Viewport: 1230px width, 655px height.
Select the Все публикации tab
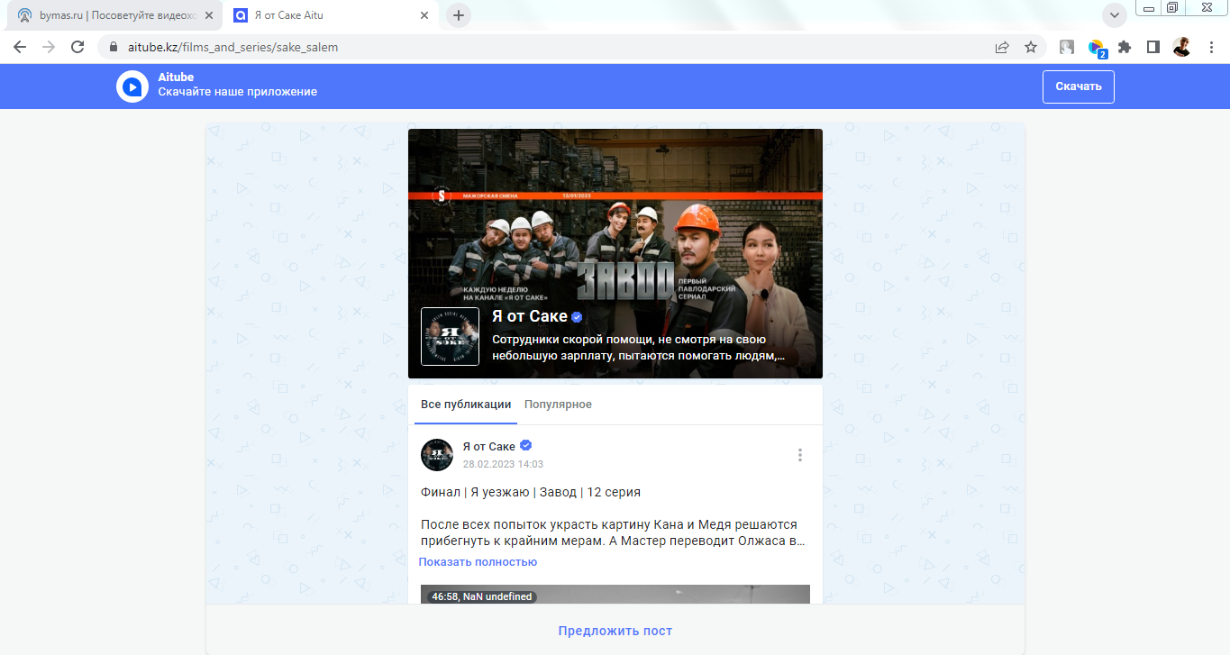466,405
